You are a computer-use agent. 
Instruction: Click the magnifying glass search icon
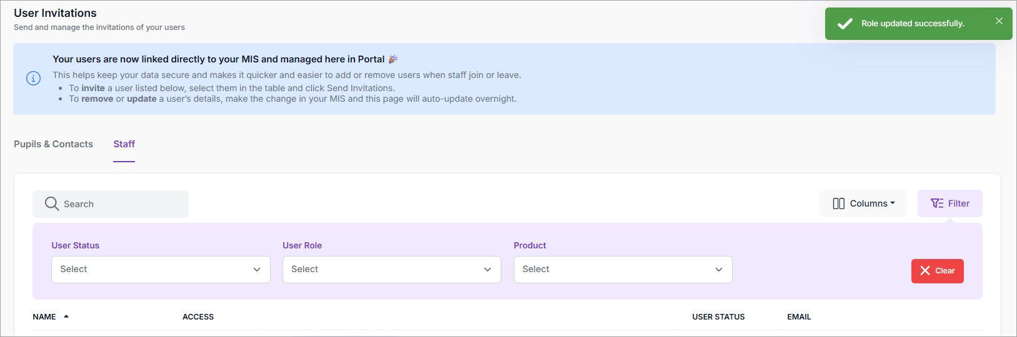click(x=52, y=204)
